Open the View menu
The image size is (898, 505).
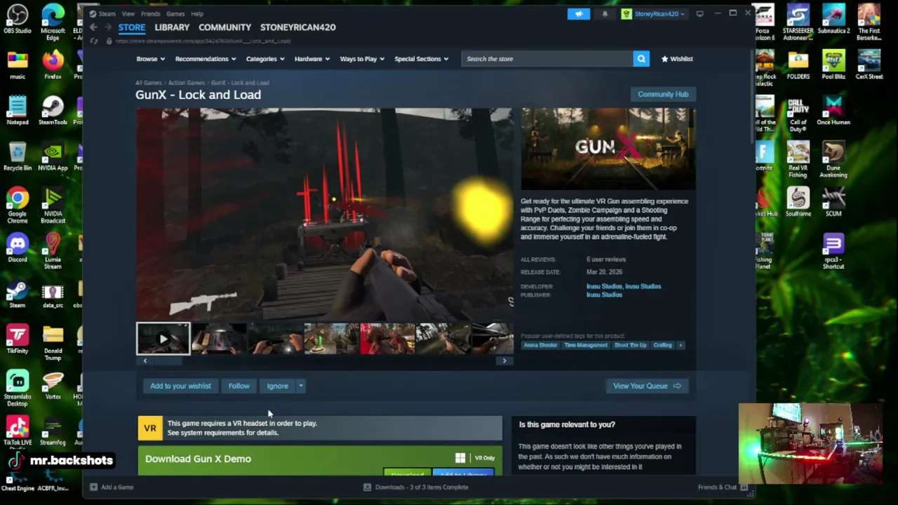[128, 14]
